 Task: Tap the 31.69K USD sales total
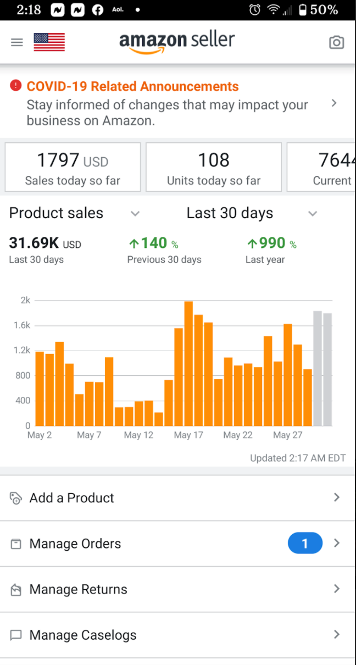click(x=45, y=243)
